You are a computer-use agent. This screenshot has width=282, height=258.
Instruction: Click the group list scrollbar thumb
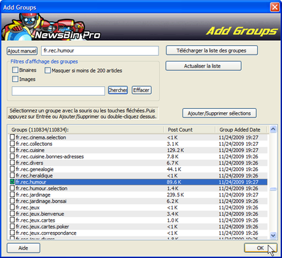coord(273,189)
